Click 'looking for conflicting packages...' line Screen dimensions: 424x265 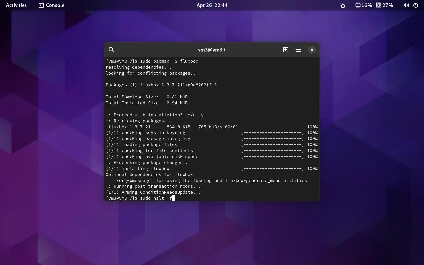tap(152, 73)
